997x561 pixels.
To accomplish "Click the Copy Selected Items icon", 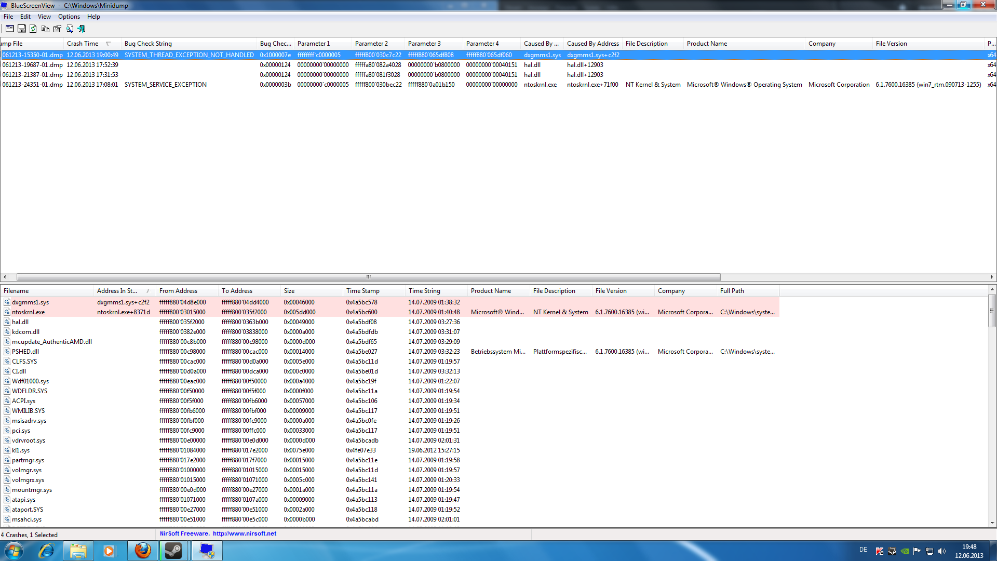I will pos(45,29).
